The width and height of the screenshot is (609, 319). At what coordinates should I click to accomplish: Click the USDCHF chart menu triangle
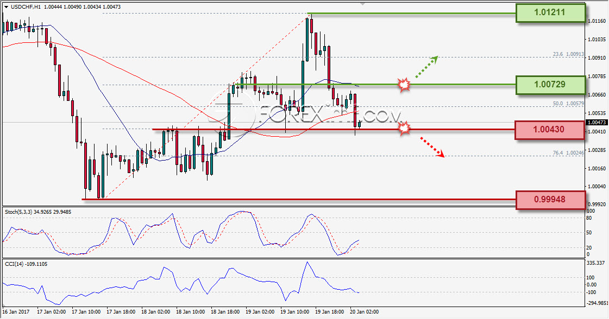(x=6, y=7)
